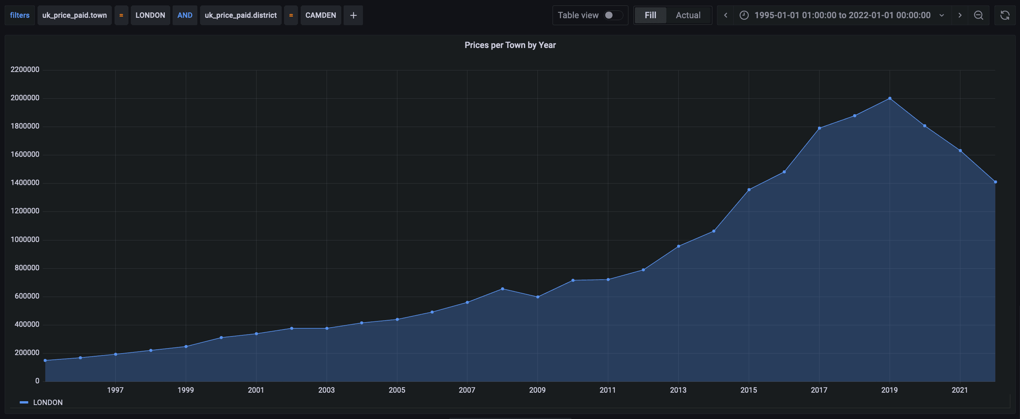Click the zoom out time range icon
The height and width of the screenshot is (419, 1020).
tap(979, 15)
